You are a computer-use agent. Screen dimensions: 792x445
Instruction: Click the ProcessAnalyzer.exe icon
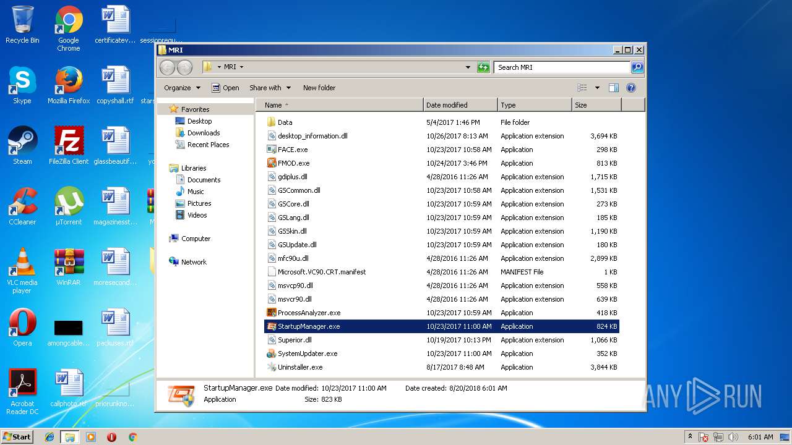coord(271,313)
